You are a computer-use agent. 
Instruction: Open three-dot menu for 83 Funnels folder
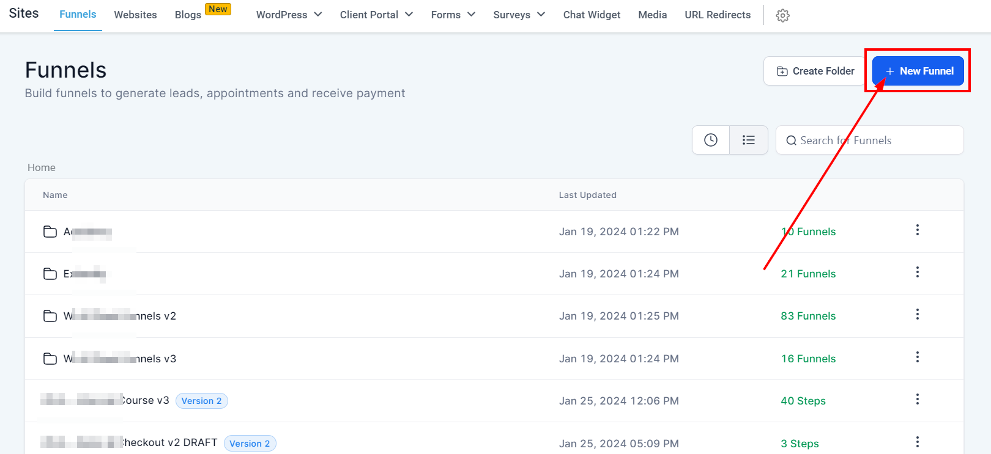tap(917, 314)
